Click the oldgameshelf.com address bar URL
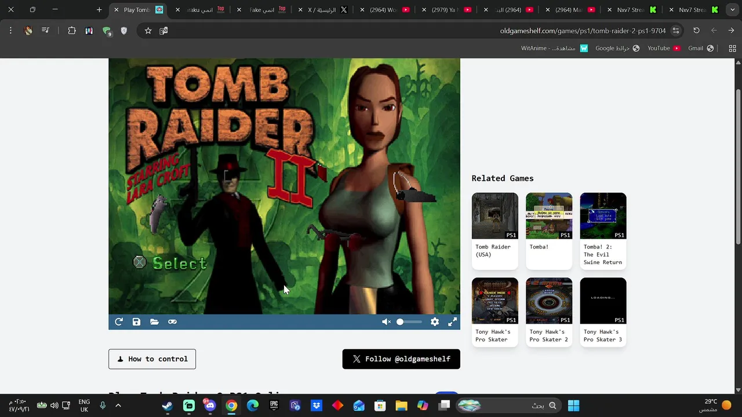This screenshot has width=742, height=417. [x=583, y=31]
